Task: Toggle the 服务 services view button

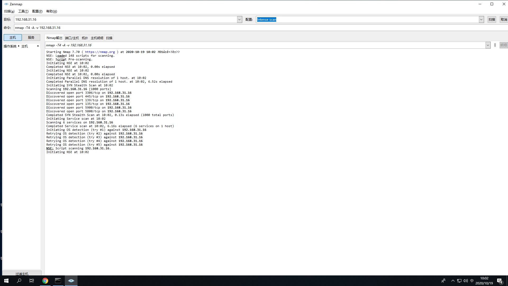Action: tap(31, 38)
